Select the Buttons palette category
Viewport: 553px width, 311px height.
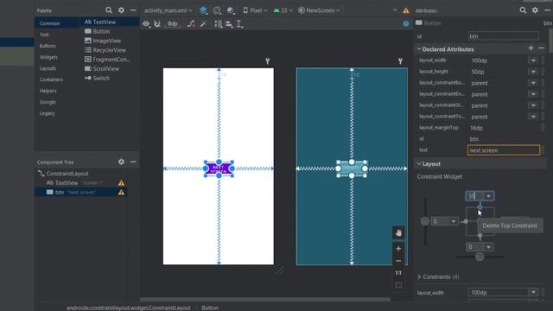point(48,46)
